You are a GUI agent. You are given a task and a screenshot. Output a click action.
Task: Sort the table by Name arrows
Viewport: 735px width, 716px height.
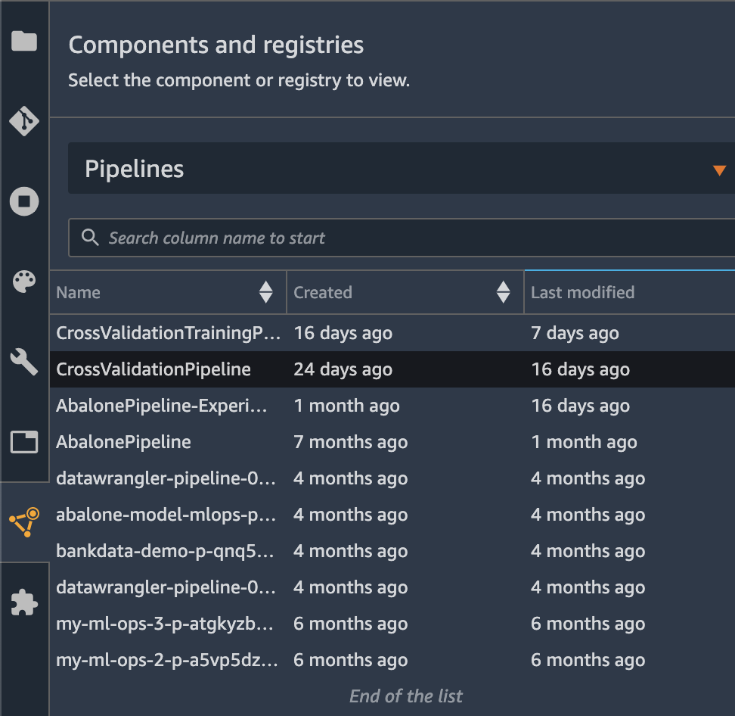coord(265,292)
